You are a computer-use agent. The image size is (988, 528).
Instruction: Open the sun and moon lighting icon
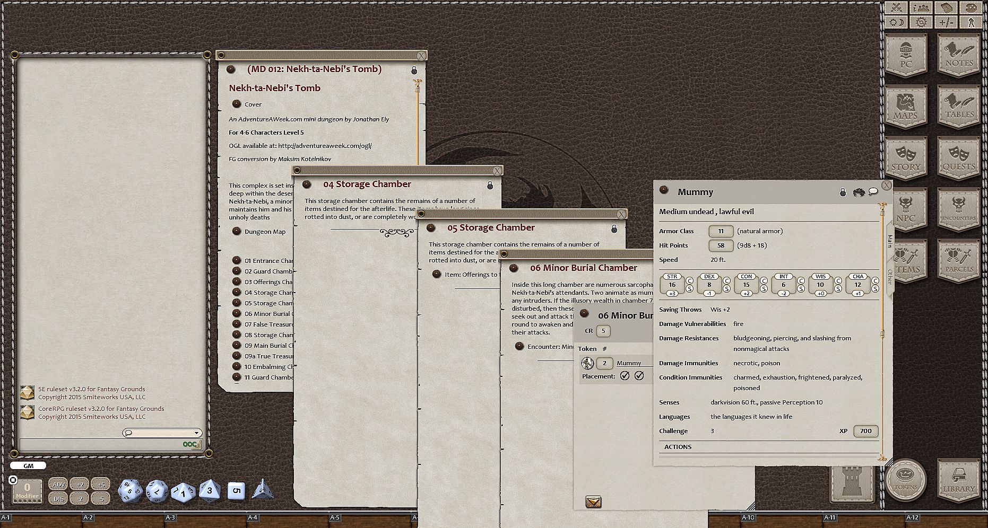coord(897,22)
